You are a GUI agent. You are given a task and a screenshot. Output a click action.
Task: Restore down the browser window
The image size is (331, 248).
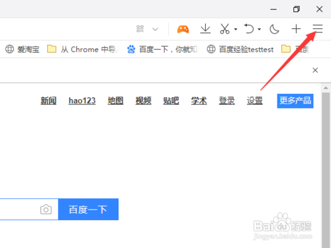tap(296, 9)
